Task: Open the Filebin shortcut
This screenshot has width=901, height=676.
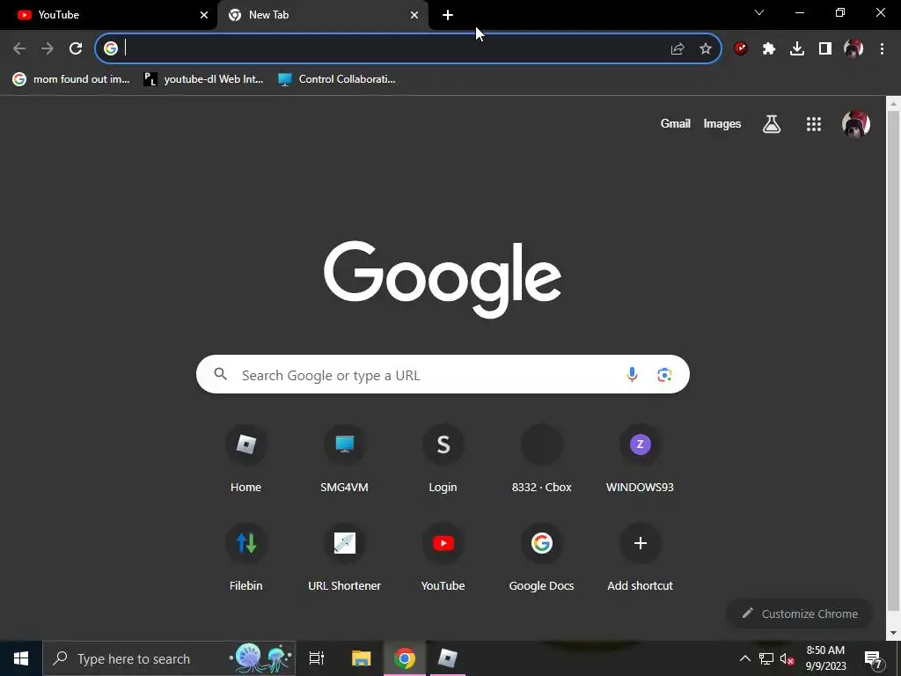Action: [x=246, y=557]
